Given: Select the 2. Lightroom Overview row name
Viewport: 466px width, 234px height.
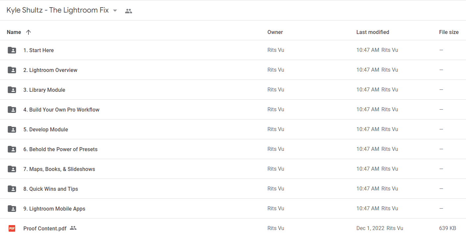Looking at the screenshot, I should point(50,70).
